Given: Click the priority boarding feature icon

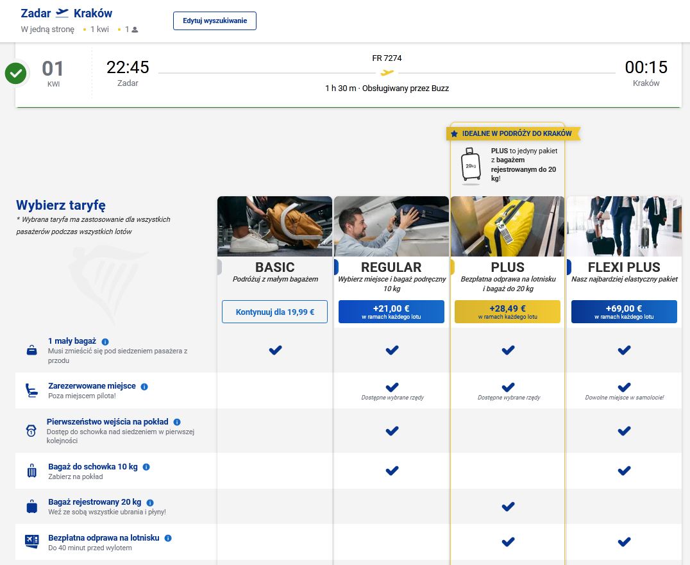Looking at the screenshot, I should point(31,431).
